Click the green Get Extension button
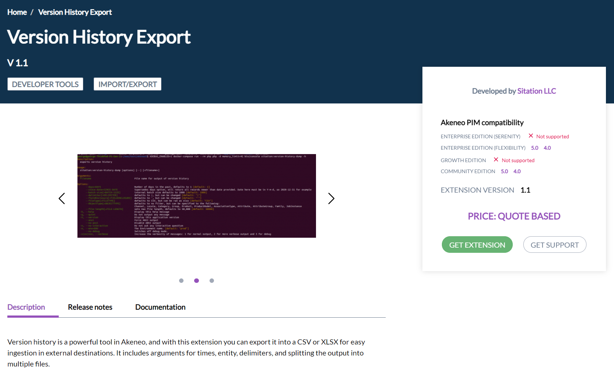614x383 pixels. click(x=477, y=245)
